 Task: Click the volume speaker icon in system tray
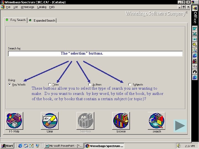tap(179, 146)
